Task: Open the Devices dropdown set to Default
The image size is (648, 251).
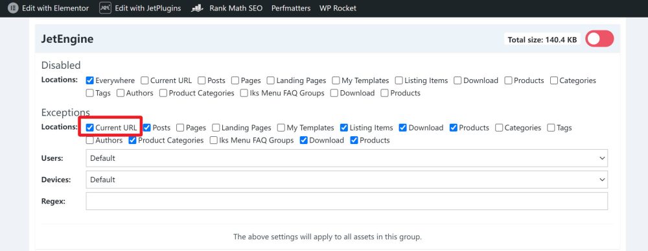Action: [x=347, y=180]
